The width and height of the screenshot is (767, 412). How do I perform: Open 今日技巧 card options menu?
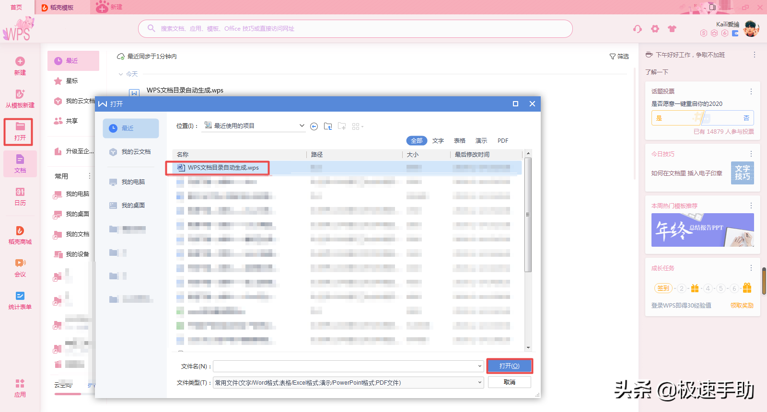coord(751,154)
